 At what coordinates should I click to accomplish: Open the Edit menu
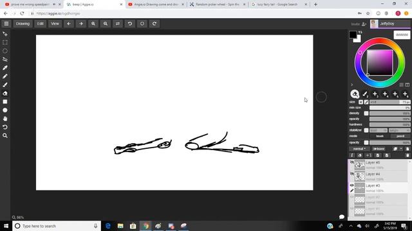40,24
